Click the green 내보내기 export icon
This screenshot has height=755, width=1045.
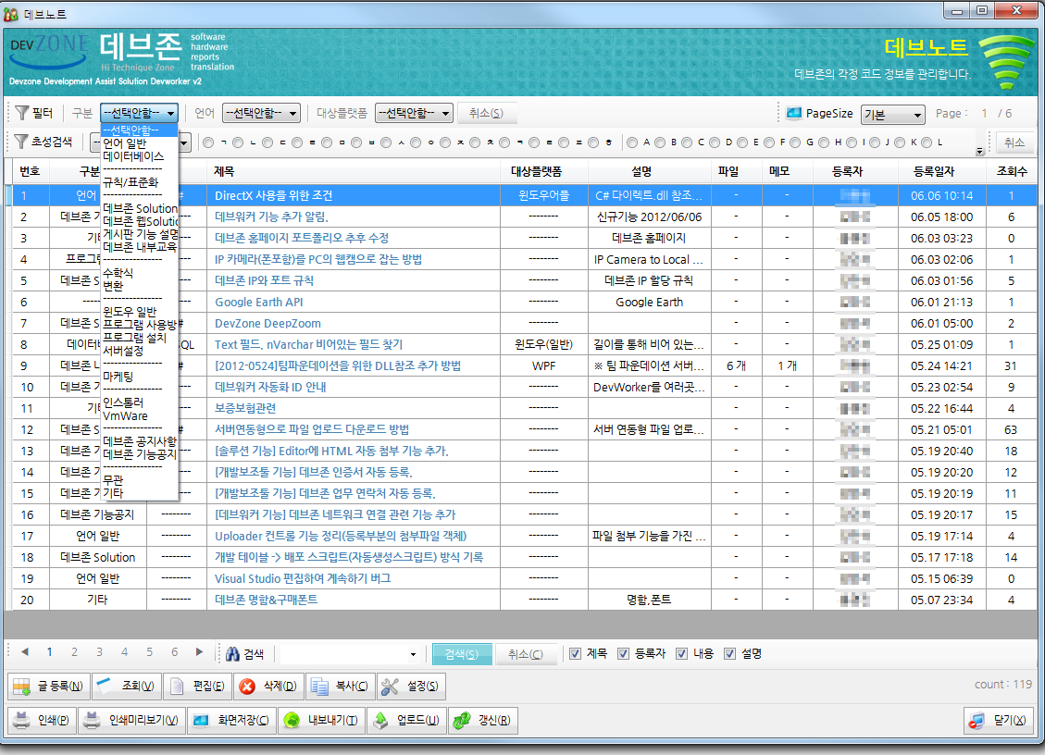(292, 721)
